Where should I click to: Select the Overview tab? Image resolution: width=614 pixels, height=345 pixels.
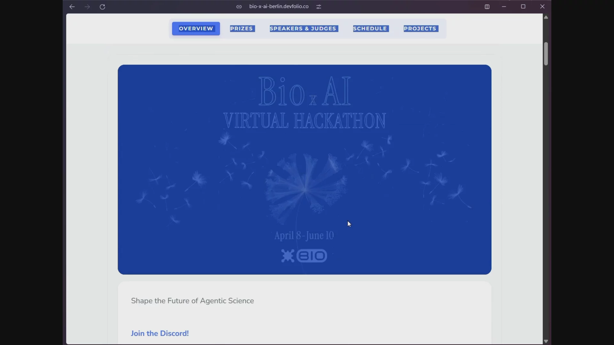[196, 29]
